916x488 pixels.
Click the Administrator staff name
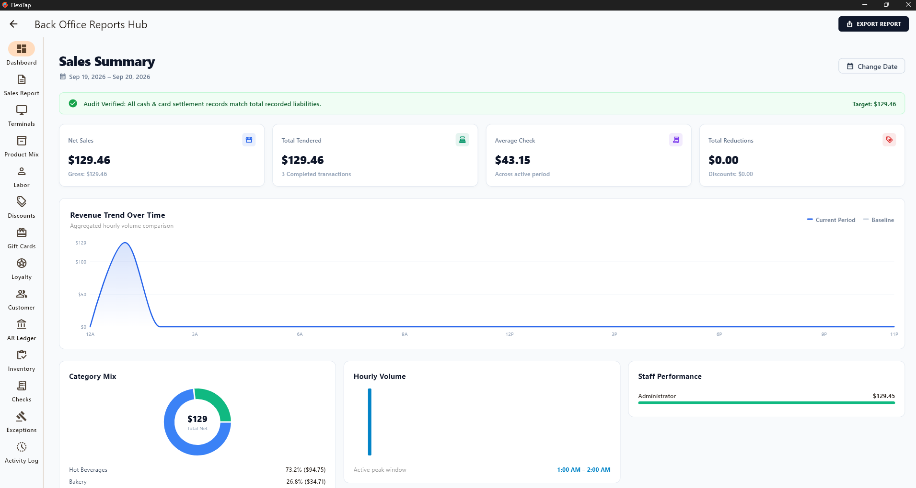(x=657, y=396)
